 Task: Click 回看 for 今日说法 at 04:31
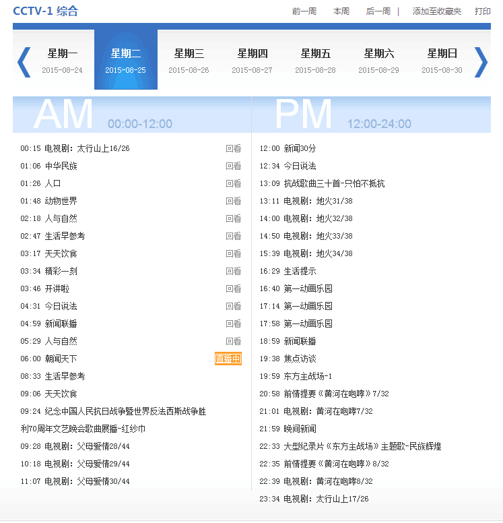click(x=234, y=306)
